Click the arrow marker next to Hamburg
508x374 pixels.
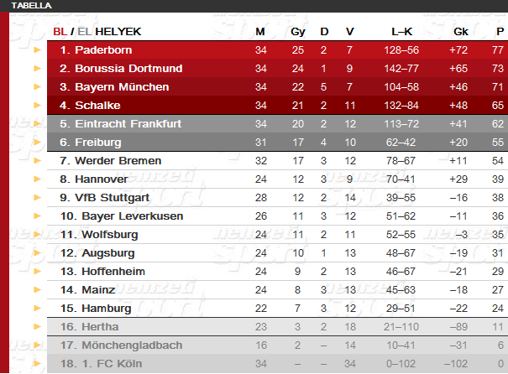38,308
